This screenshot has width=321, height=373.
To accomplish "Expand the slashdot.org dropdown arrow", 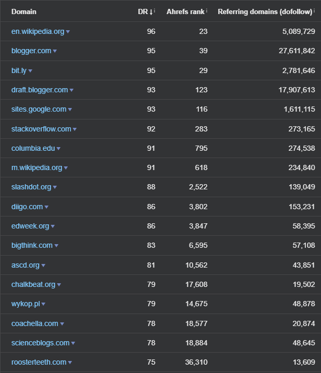I will coord(55,187).
